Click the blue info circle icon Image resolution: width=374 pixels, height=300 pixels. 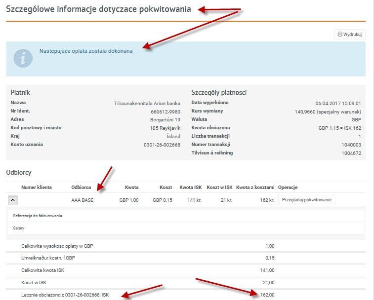[23, 59]
